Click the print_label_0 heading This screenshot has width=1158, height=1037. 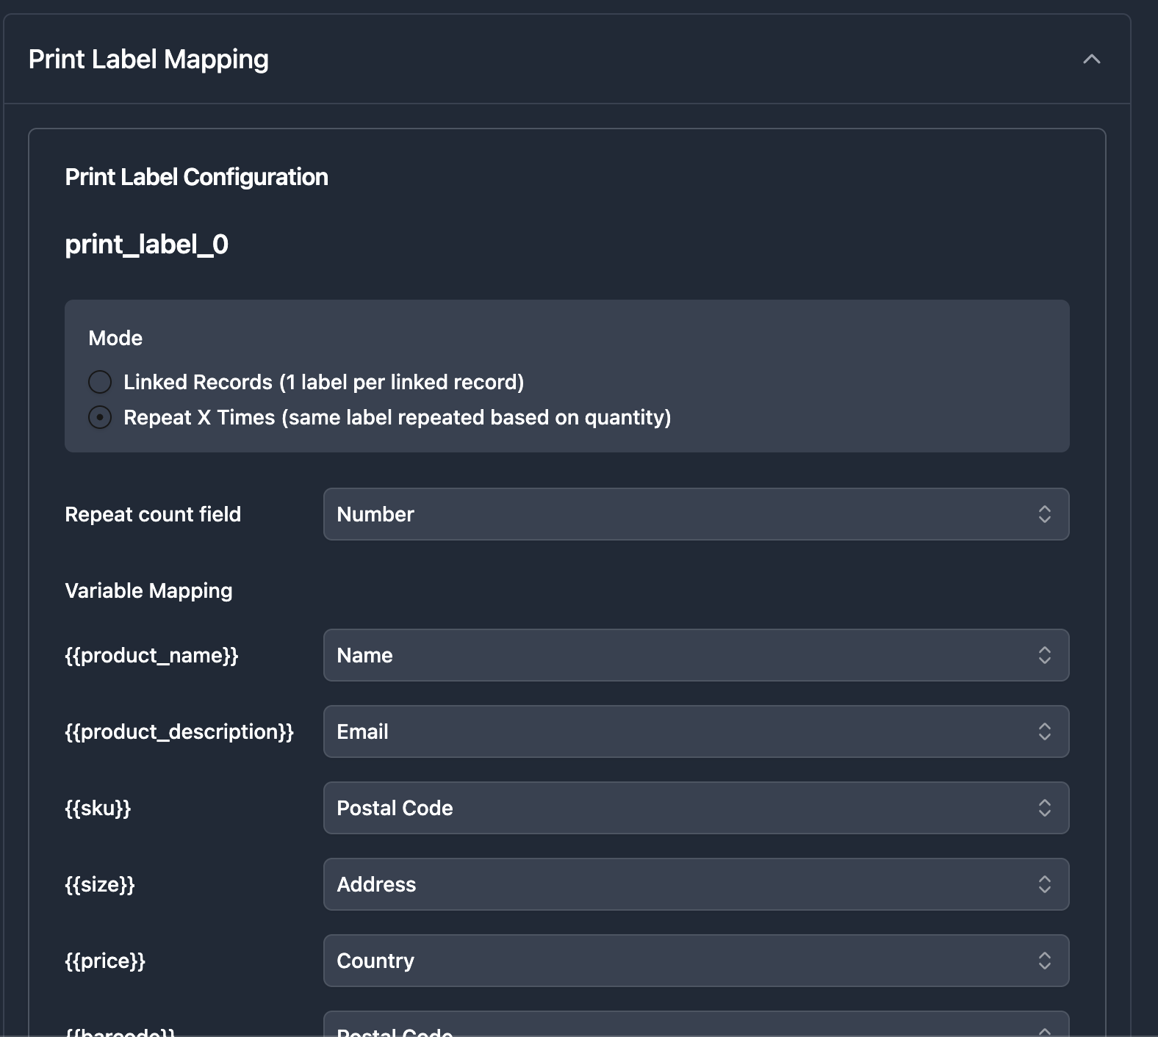point(146,244)
